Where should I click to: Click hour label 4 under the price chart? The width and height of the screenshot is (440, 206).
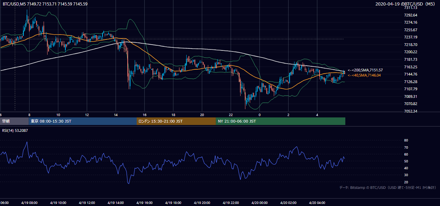click(317, 115)
